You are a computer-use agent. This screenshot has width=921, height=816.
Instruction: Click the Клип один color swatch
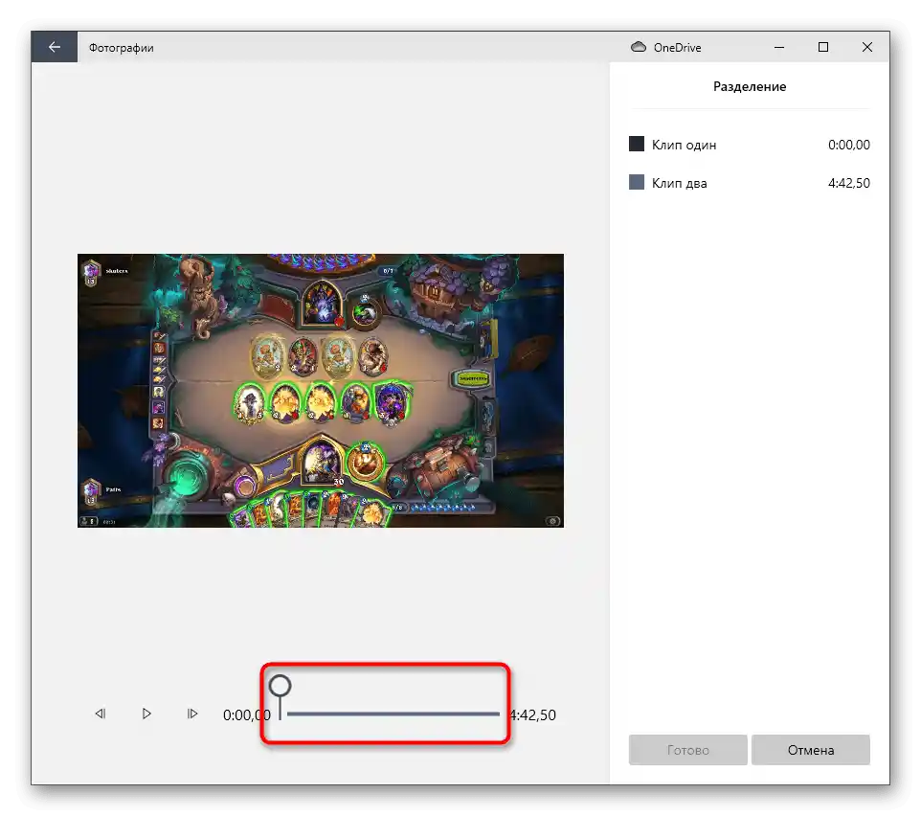click(637, 144)
